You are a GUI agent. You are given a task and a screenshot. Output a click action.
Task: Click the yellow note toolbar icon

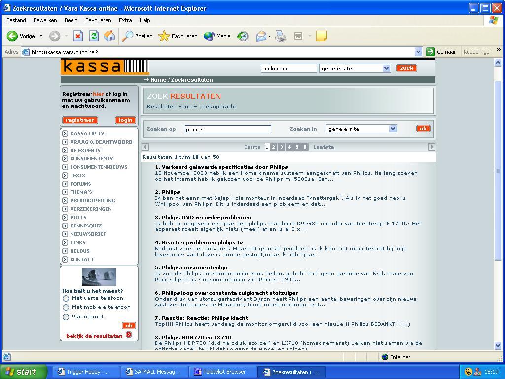click(322, 36)
